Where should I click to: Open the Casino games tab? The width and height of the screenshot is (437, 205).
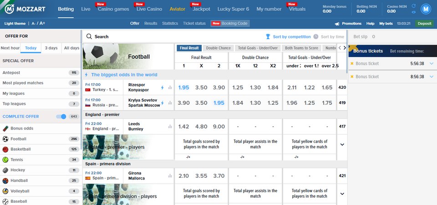tap(113, 9)
